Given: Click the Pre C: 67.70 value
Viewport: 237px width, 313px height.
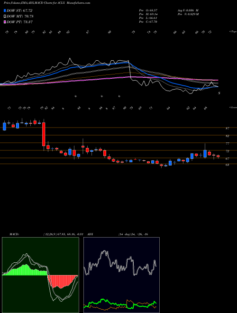Looking at the screenshot, I should pyautogui.click(x=148, y=22).
